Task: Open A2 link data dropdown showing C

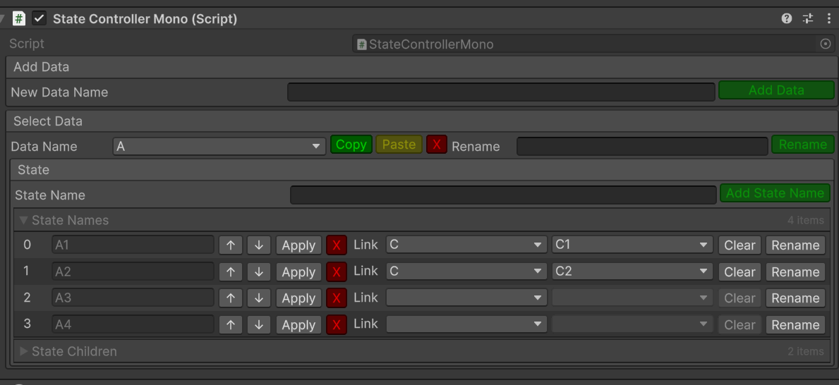Action: [x=466, y=271]
